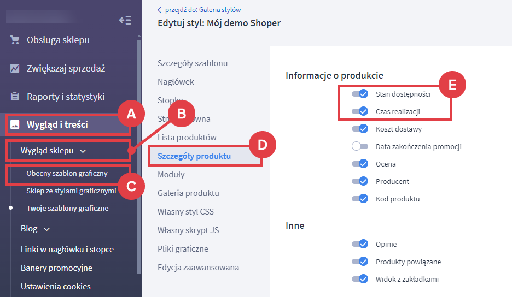The width and height of the screenshot is (512, 297).
Task: Open Banery promocyjne in the sidebar
Action: [56, 268]
